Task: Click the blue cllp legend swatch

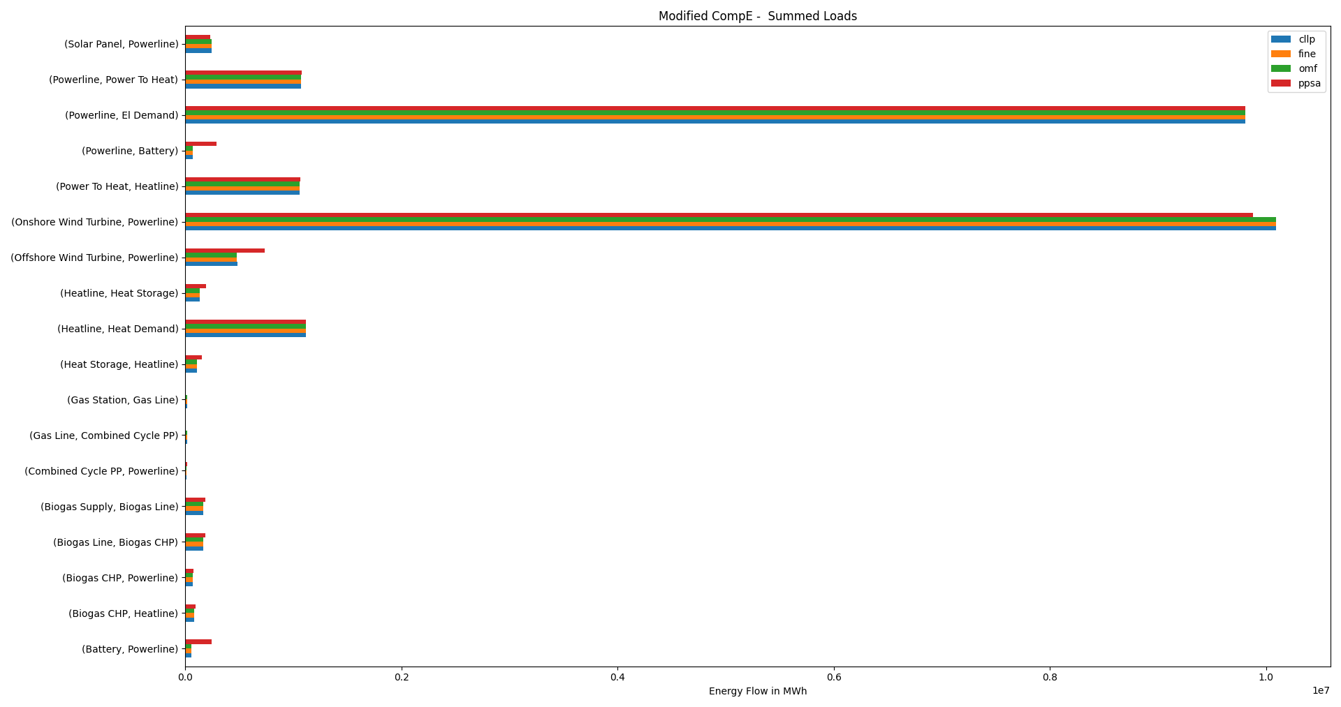Action: pyautogui.click(x=1281, y=39)
